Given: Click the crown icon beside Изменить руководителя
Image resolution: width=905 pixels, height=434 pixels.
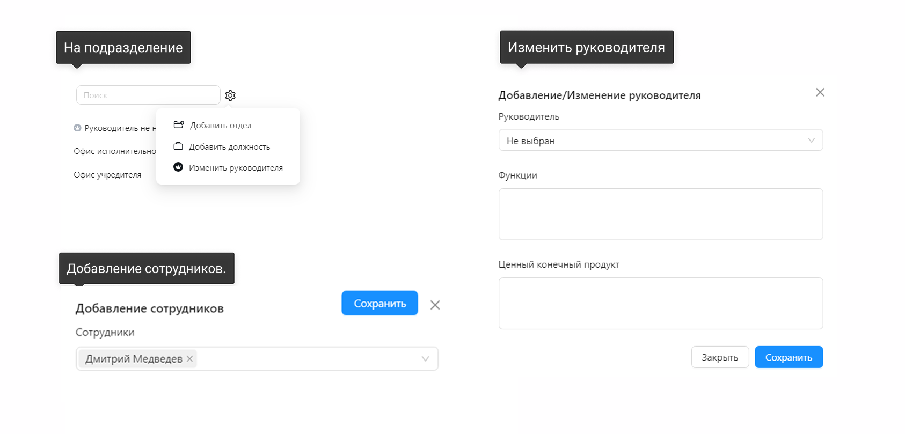Looking at the screenshot, I should pyautogui.click(x=178, y=167).
